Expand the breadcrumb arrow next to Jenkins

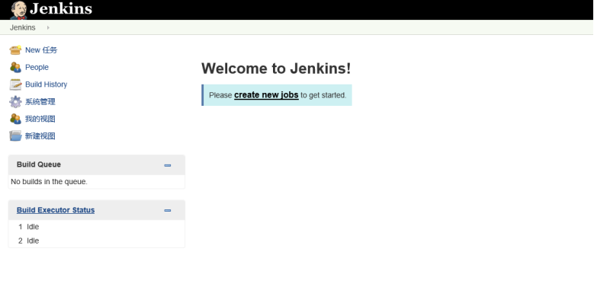tap(48, 27)
